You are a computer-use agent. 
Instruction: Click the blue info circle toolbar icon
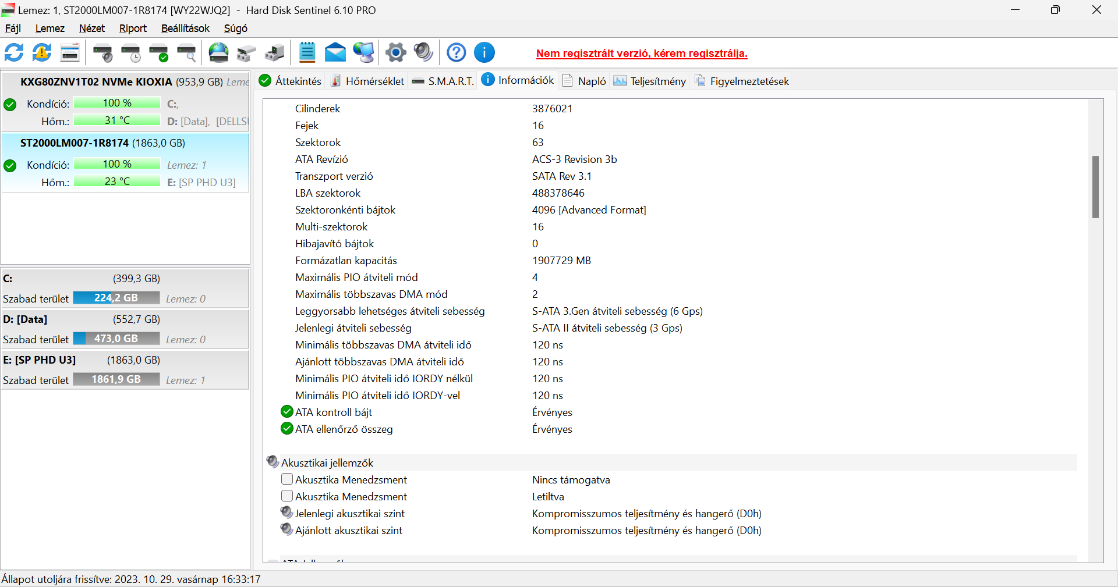coord(484,53)
